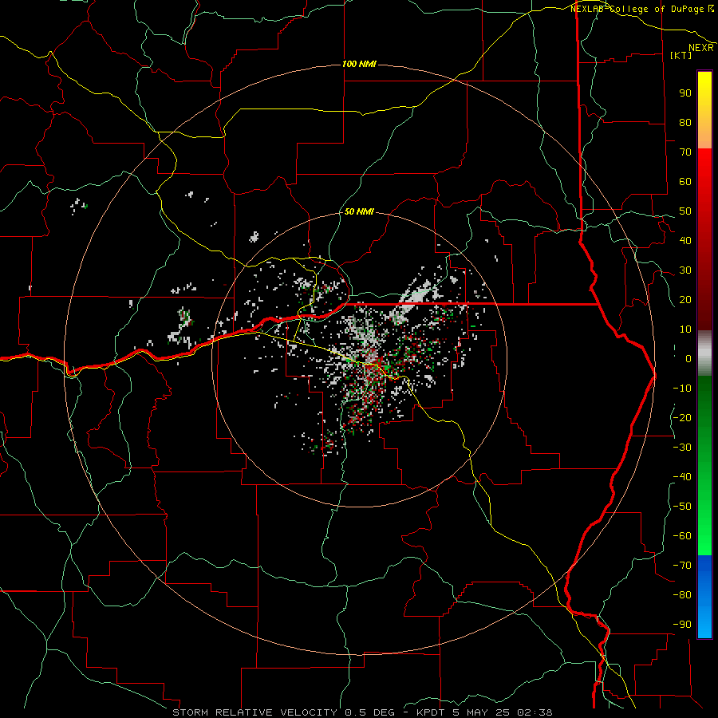718x718 pixels.
Task: Click the -90 value on the velocity scale
Action: [x=682, y=625]
